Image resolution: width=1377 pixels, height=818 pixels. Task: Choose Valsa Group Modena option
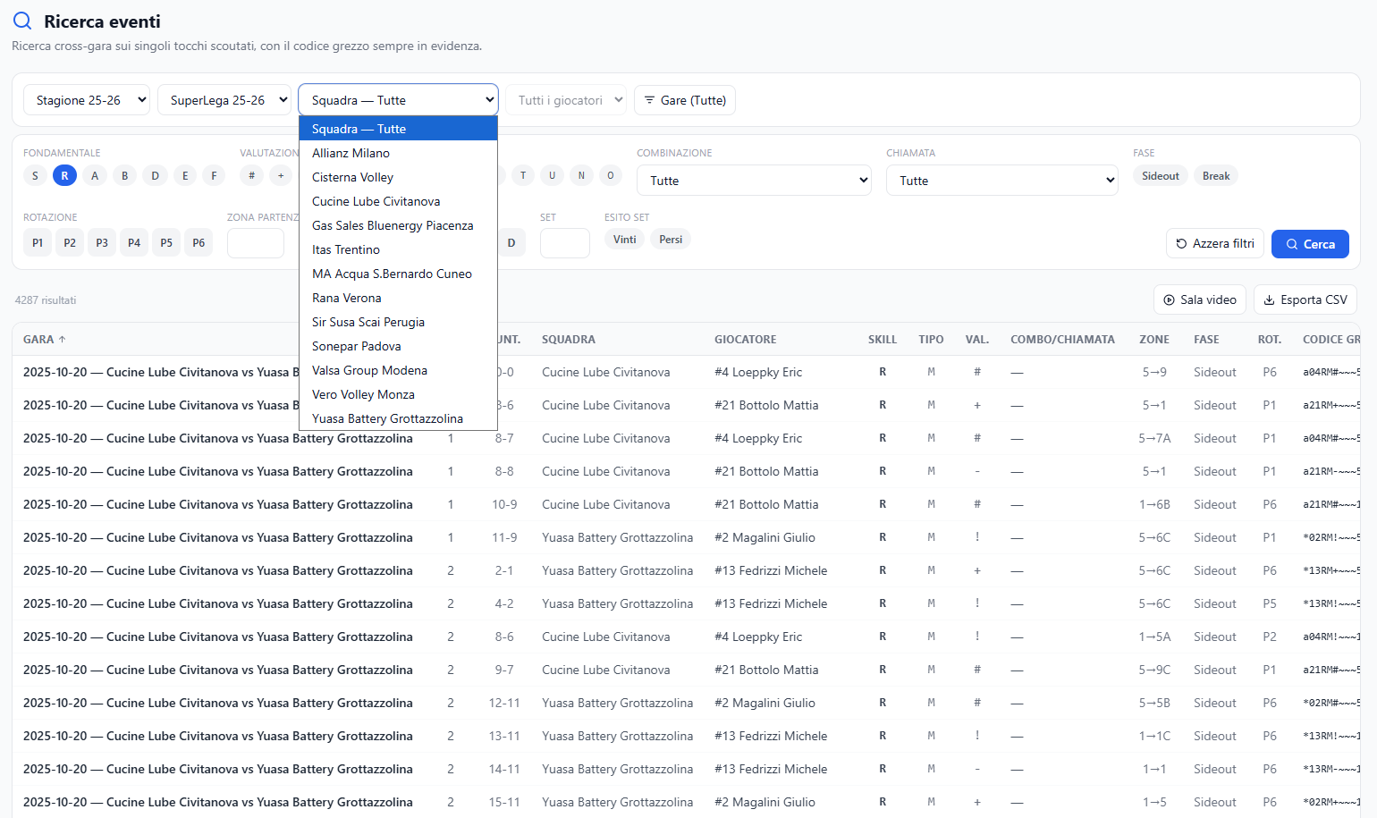coord(398,370)
